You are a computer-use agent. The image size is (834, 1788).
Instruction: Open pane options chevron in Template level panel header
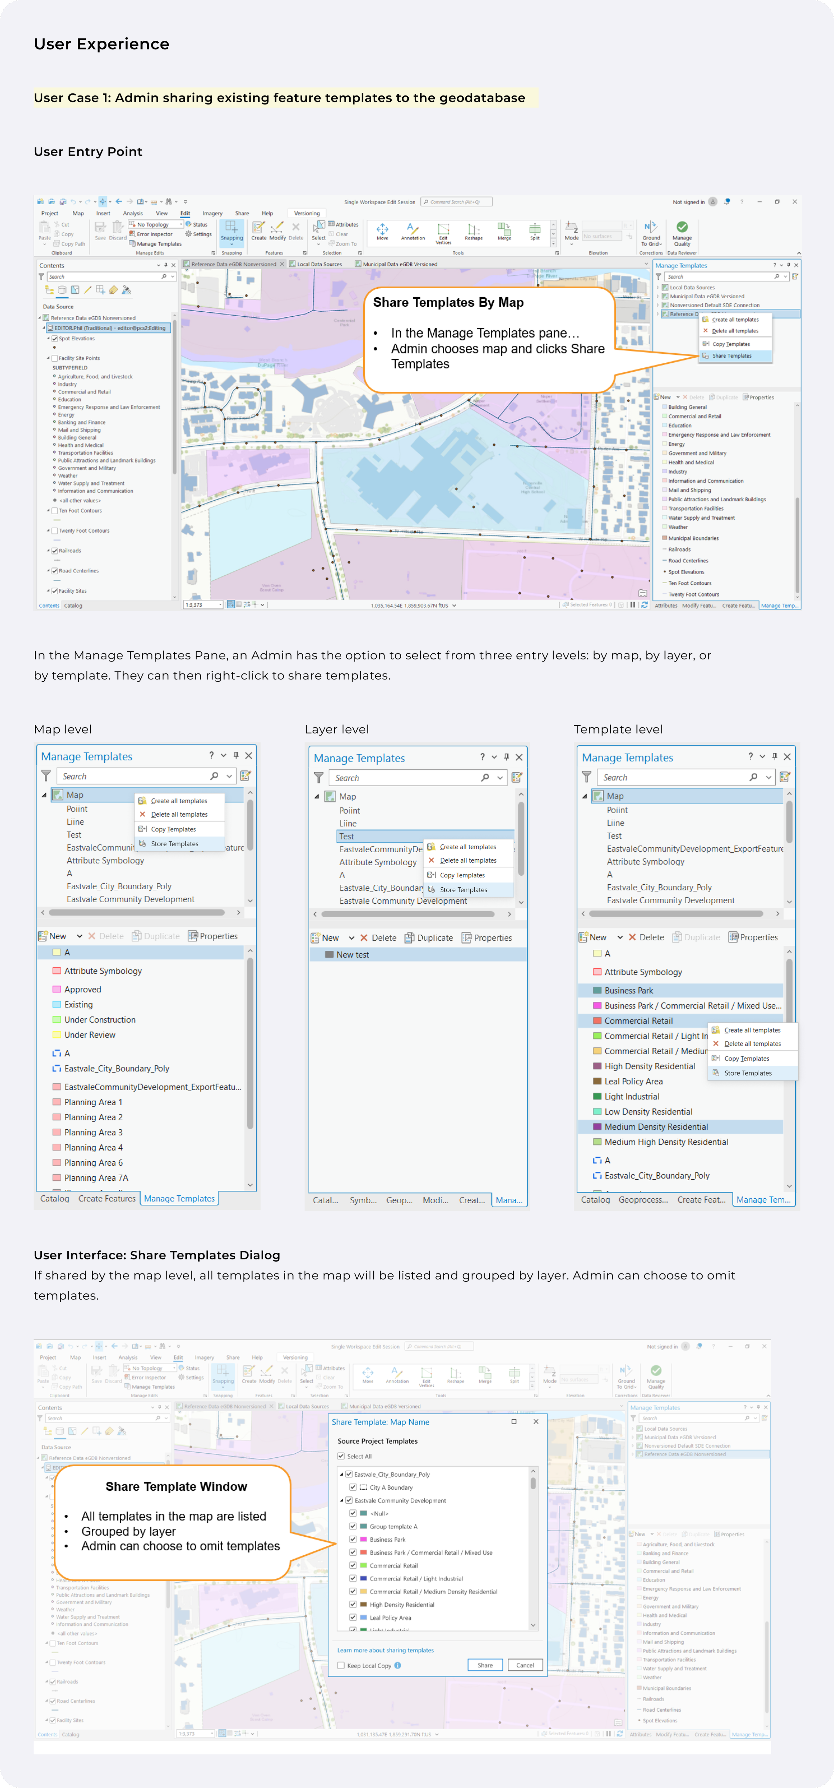(762, 756)
